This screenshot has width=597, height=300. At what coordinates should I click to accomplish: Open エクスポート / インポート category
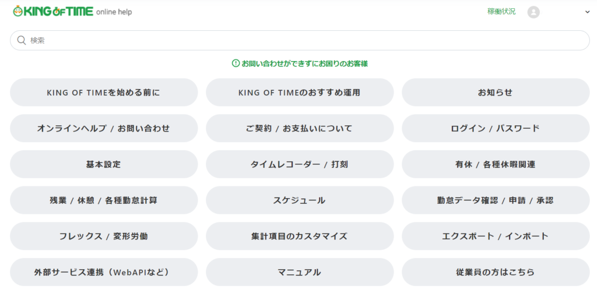[x=496, y=236]
